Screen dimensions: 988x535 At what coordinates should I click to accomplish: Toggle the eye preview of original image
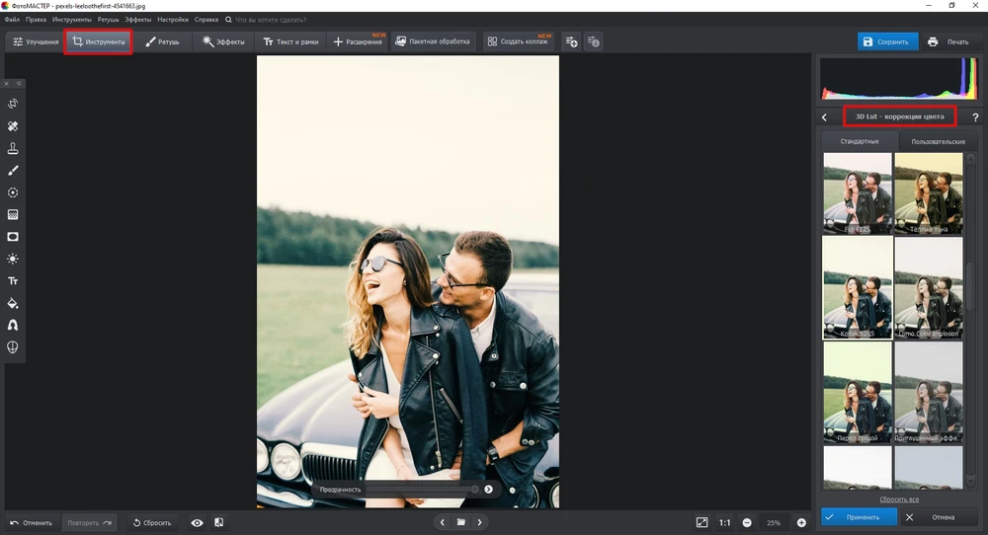tap(197, 522)
